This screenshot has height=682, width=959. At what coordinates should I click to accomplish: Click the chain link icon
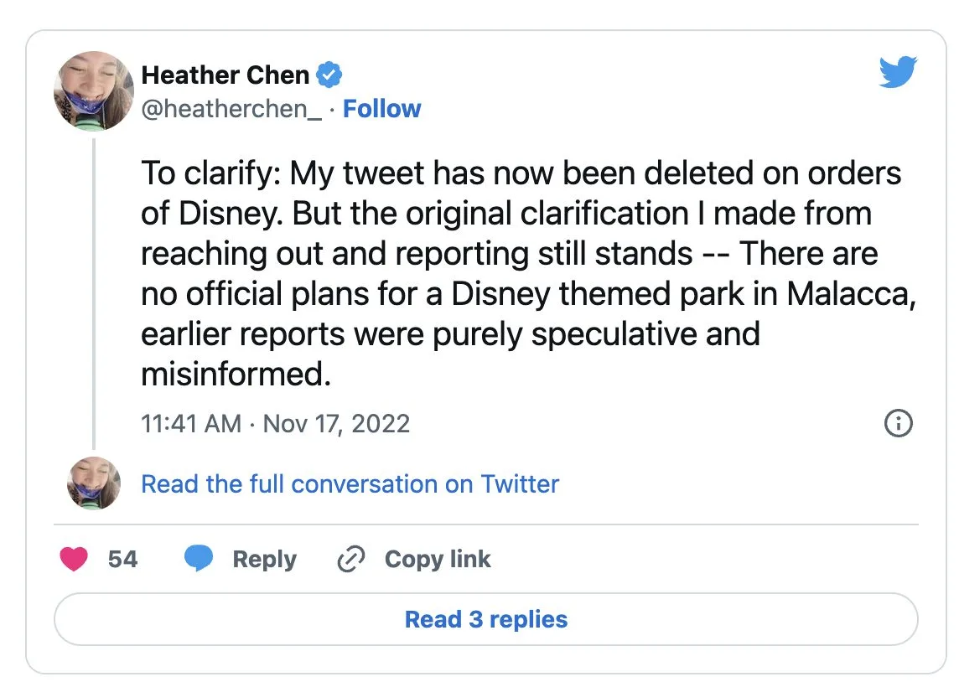[350, 560]
